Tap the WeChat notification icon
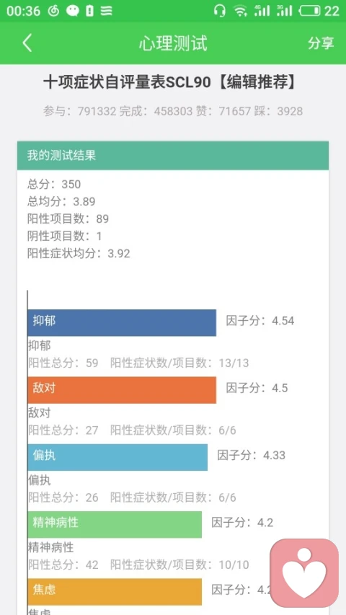346x615 pixels. click(x=73, y=11)
